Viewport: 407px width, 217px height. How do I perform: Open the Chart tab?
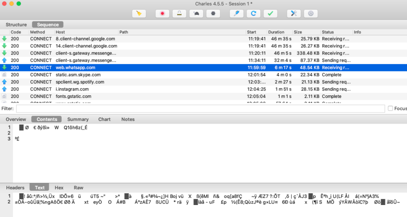pos(105,119)
